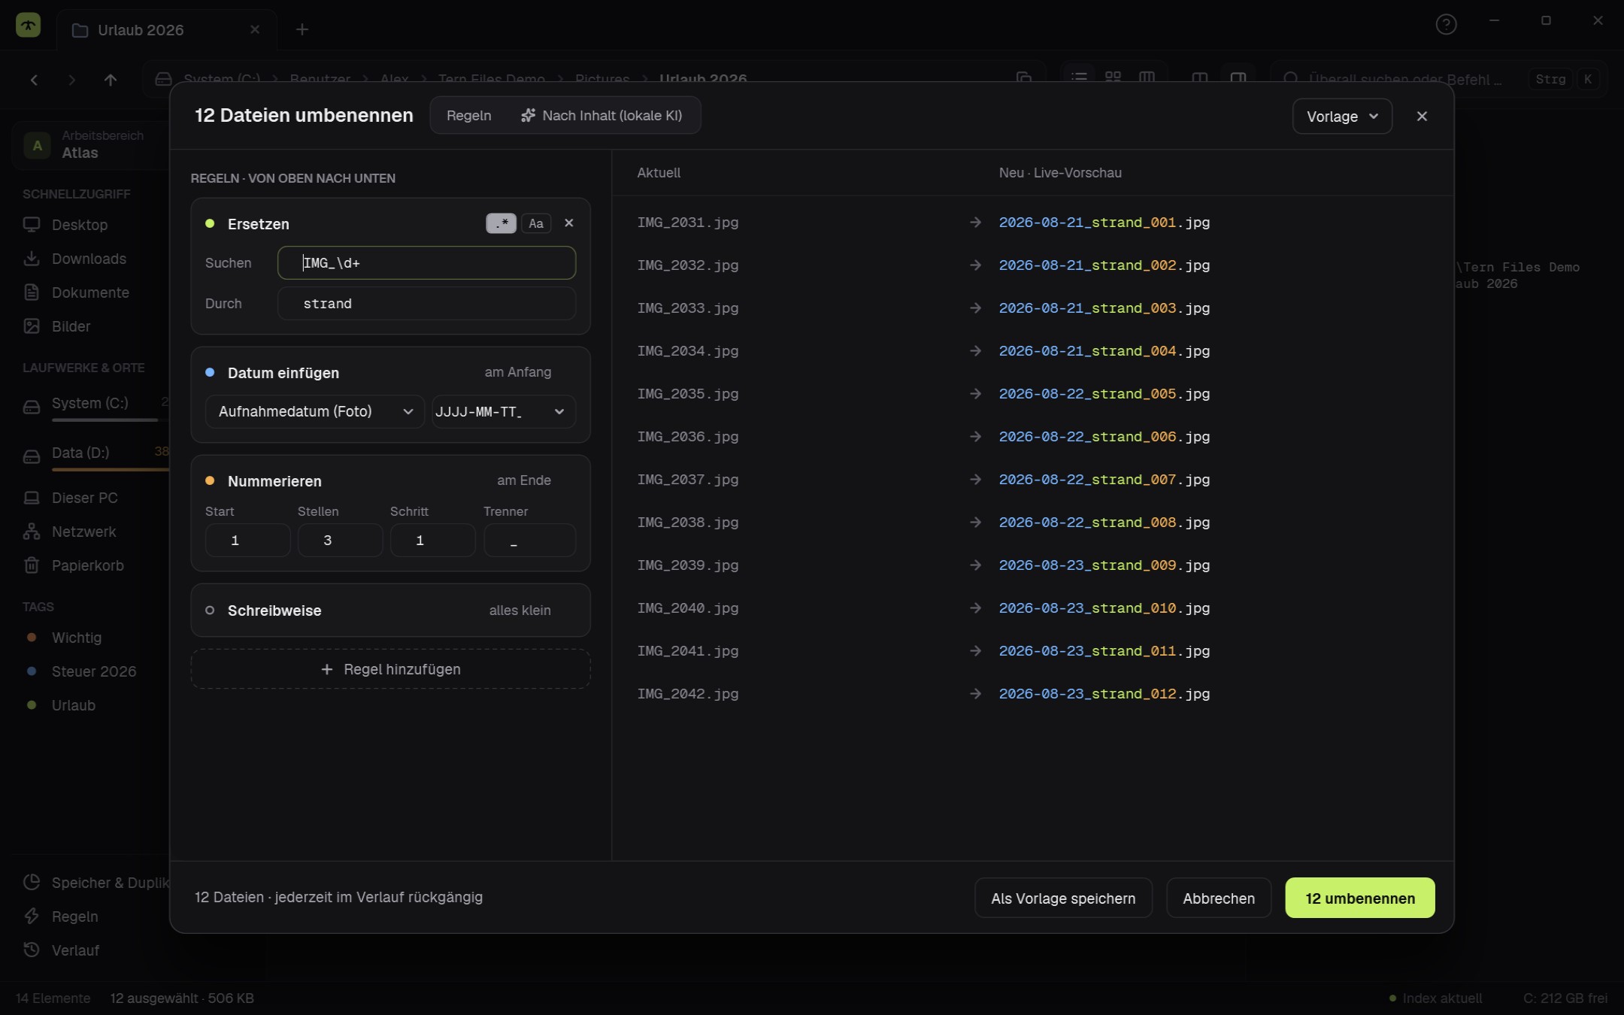Open Downloads in the sidebar
This screenshot has width=1624, height=1015.
click(89, 259)
